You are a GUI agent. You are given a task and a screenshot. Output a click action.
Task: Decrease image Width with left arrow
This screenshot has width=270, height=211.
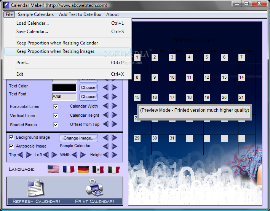tap(74, 155)
